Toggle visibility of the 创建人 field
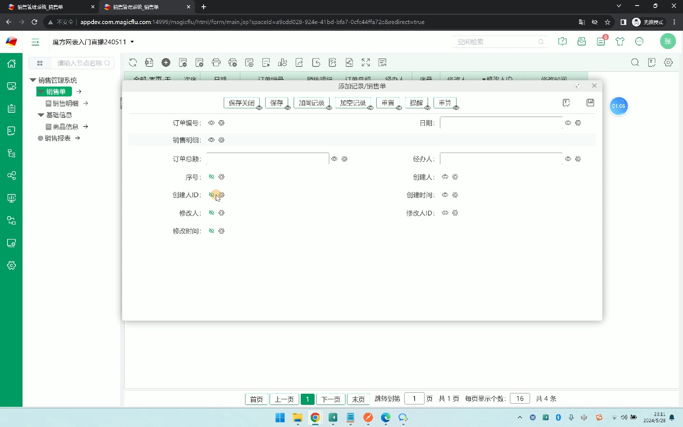This screenshot has height=427, width=683. coord(445,177)
